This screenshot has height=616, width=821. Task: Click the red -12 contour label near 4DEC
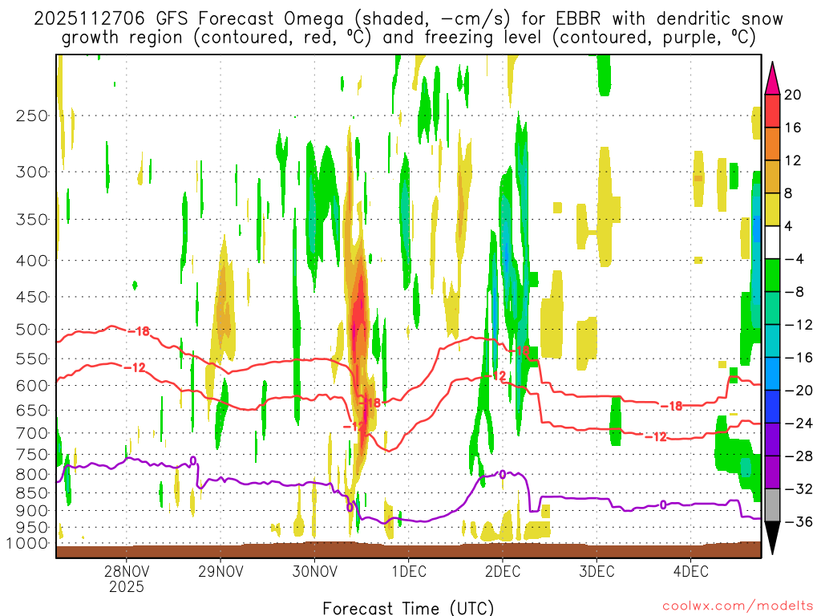[x=655, y=436]
